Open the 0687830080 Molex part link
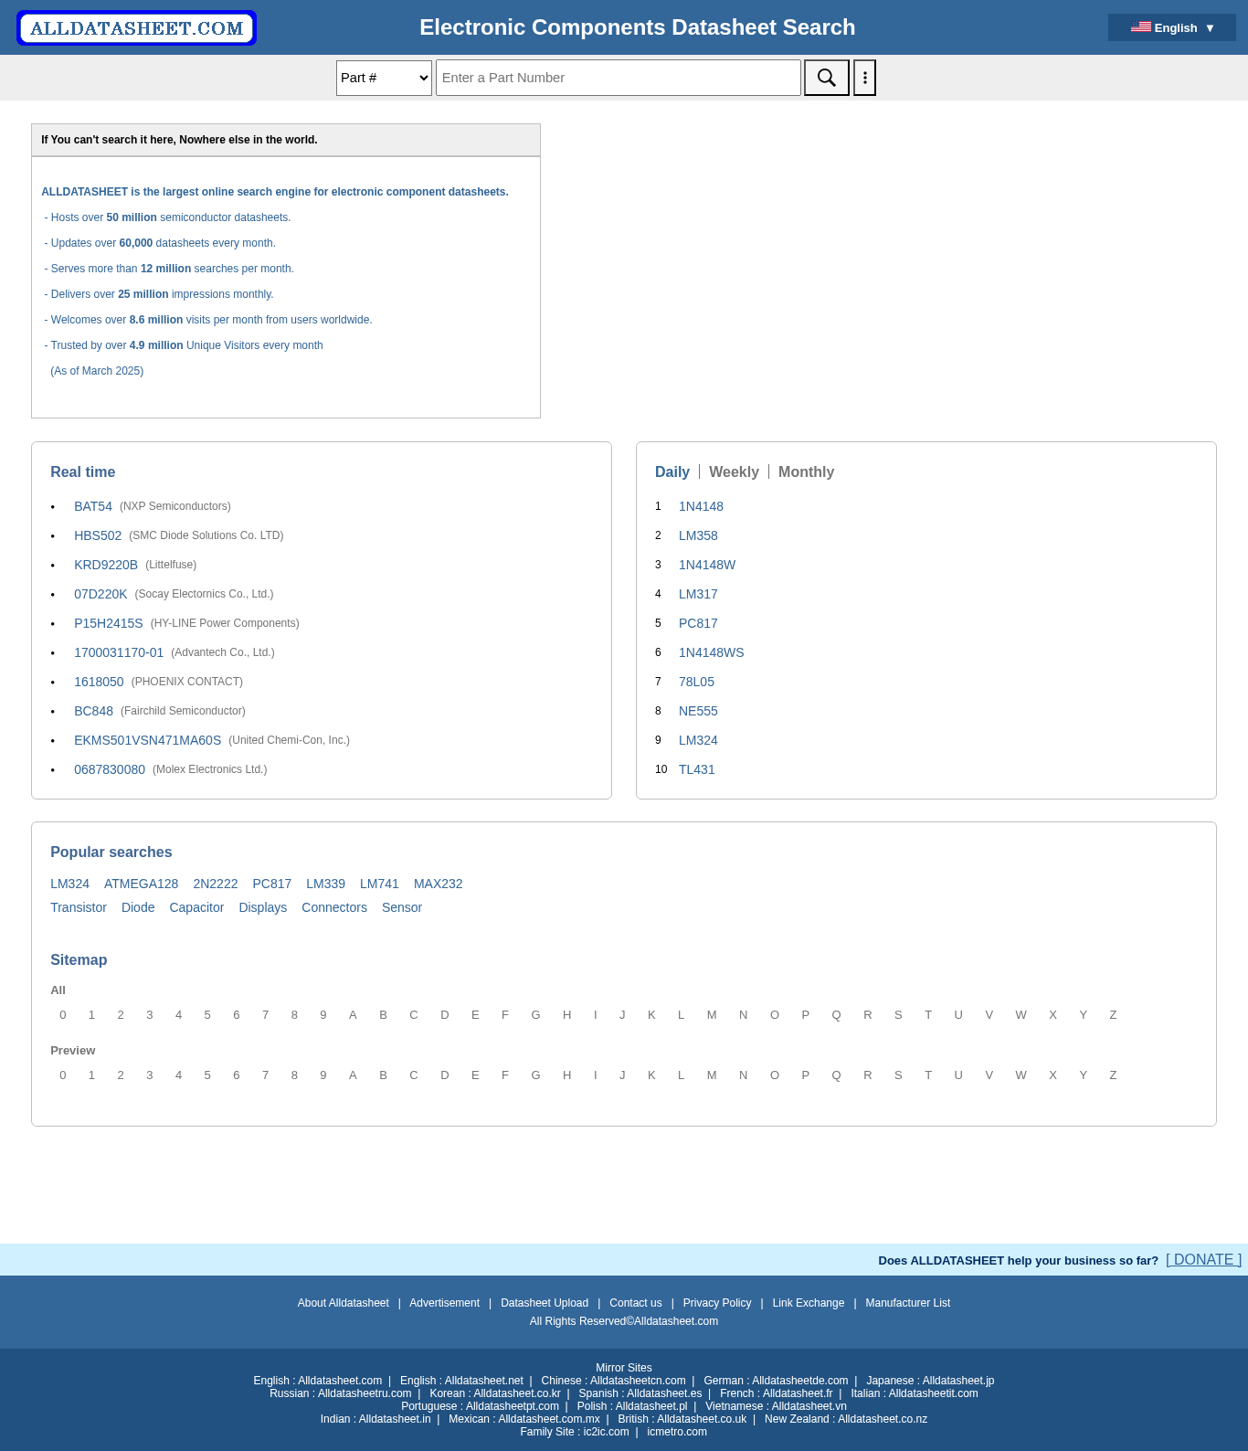 (110, 769)
